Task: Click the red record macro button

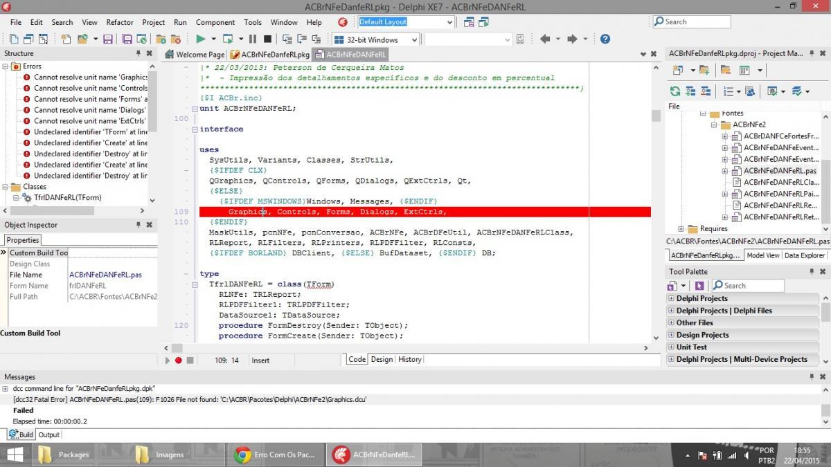Action: click(x=178, y=360)
